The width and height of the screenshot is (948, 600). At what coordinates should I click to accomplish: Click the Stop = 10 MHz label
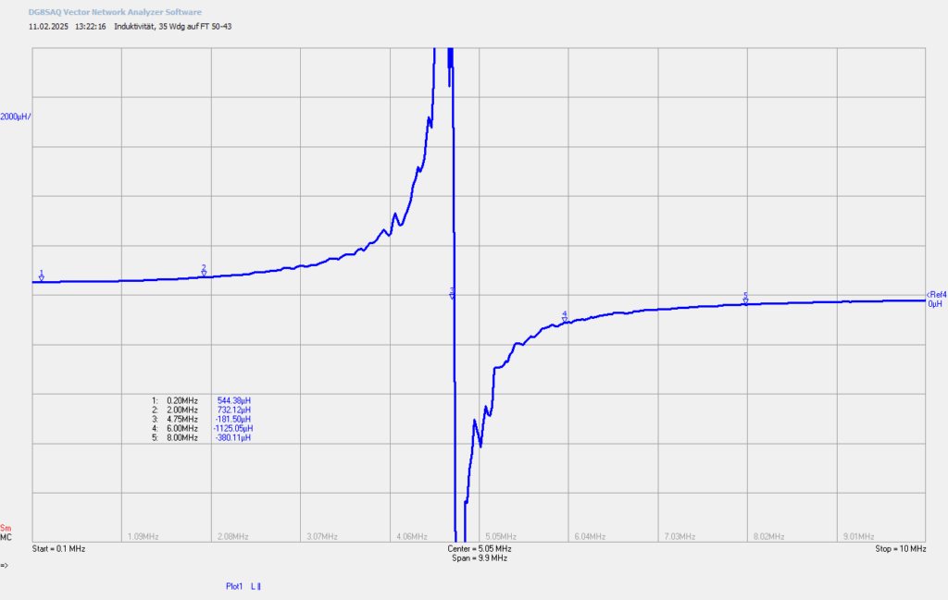pyautogui.click(x=900, y=549)
